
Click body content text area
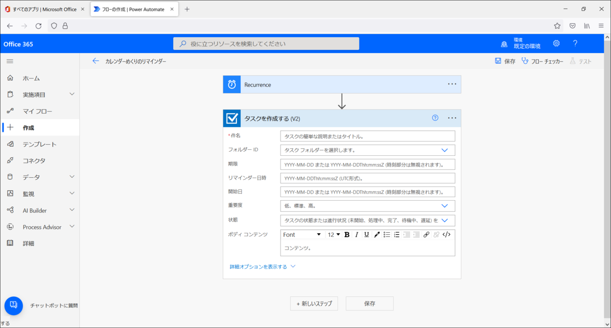point(368,248)
